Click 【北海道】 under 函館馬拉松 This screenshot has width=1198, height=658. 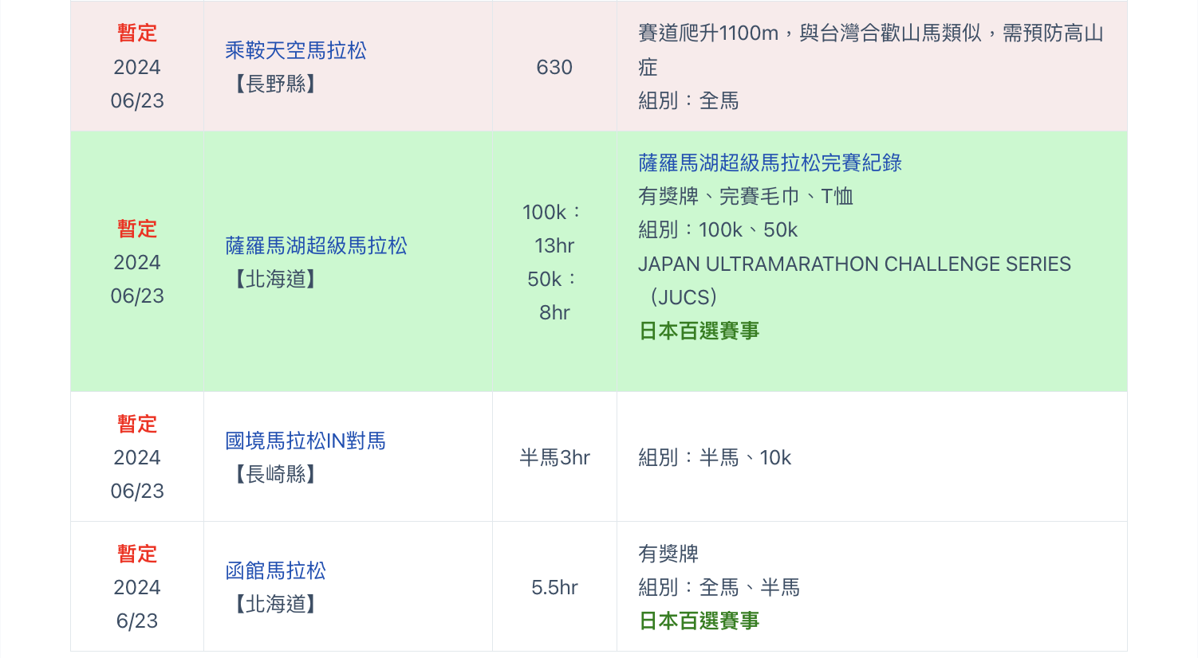[x=275, y=605]
